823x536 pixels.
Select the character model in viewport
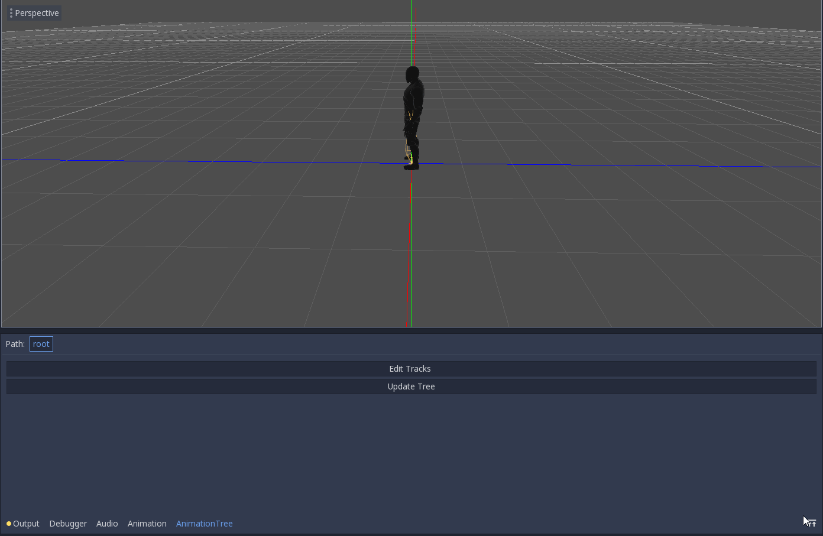pos(413,118)
